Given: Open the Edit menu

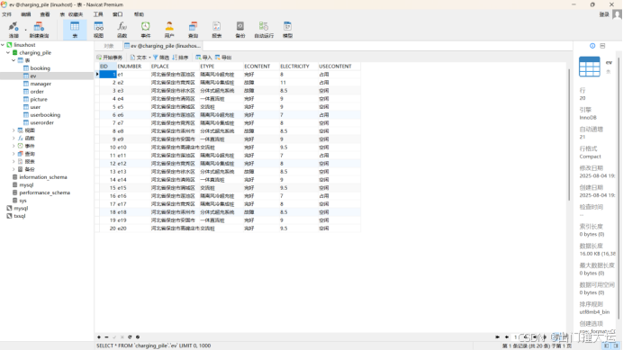Looking at the screenshot, I should click(x=26, y=14).
